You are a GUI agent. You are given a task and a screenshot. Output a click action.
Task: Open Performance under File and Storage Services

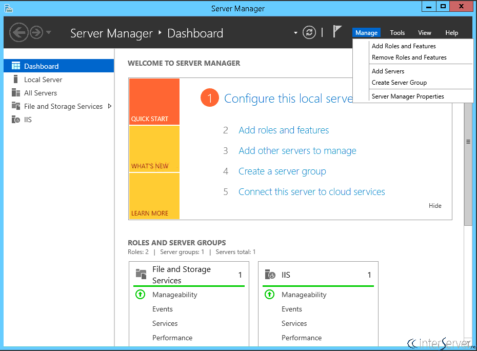(172, 338)
